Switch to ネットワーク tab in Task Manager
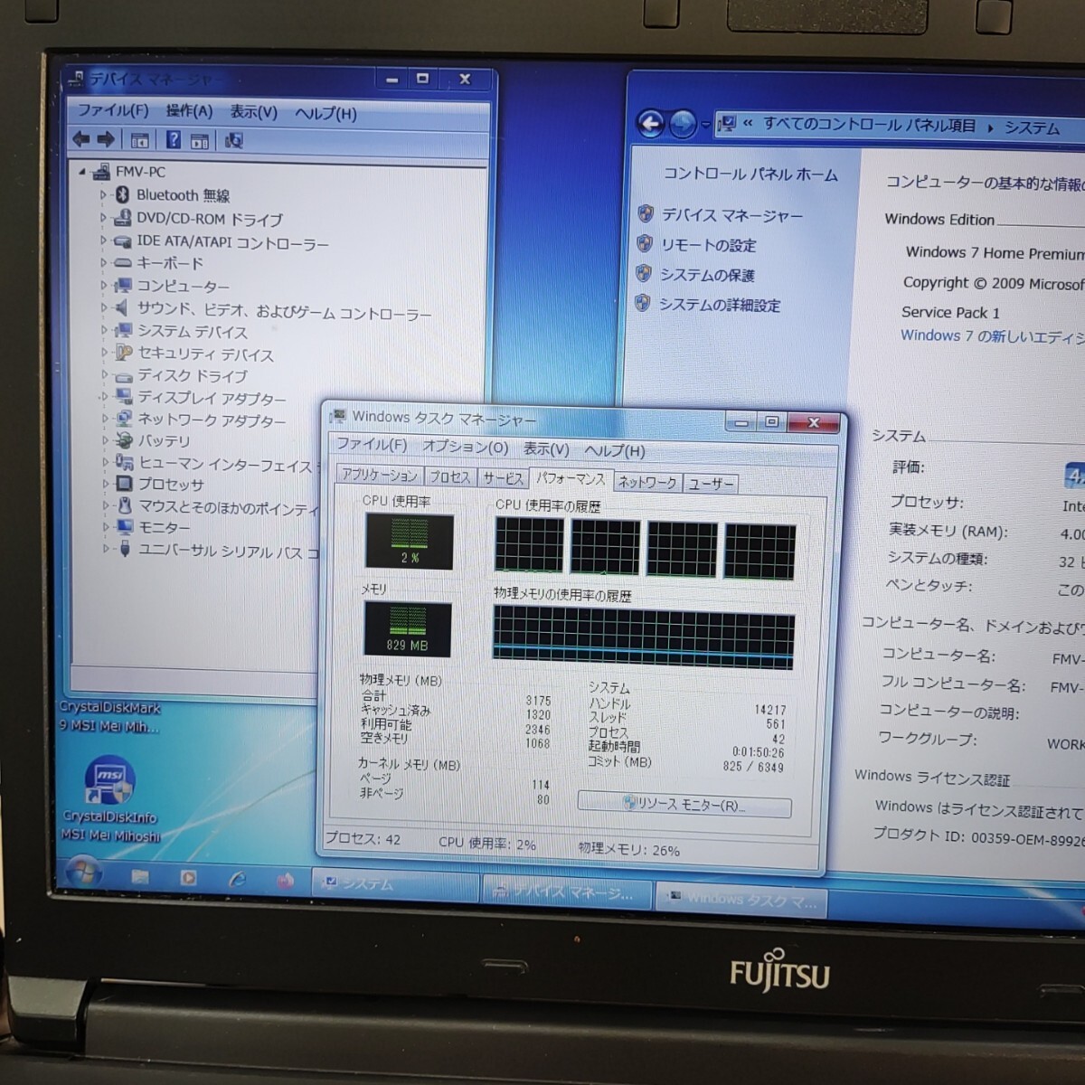1085x1085 pixels. pos(647,482)
